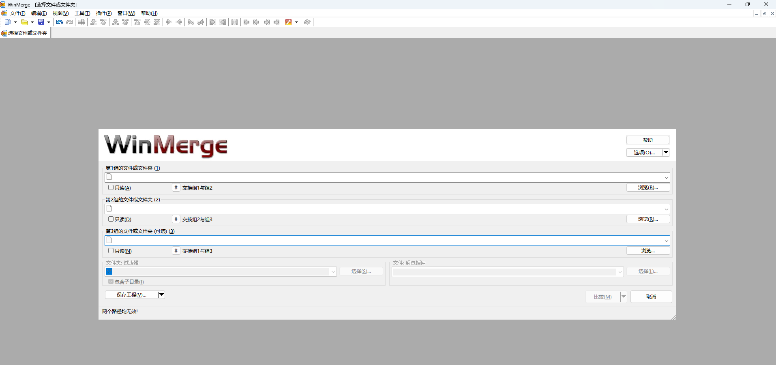This screenshot has width=776, height=365.
Task: Click the Select Line Difference toolbar icon
Action: pos(81,22)
